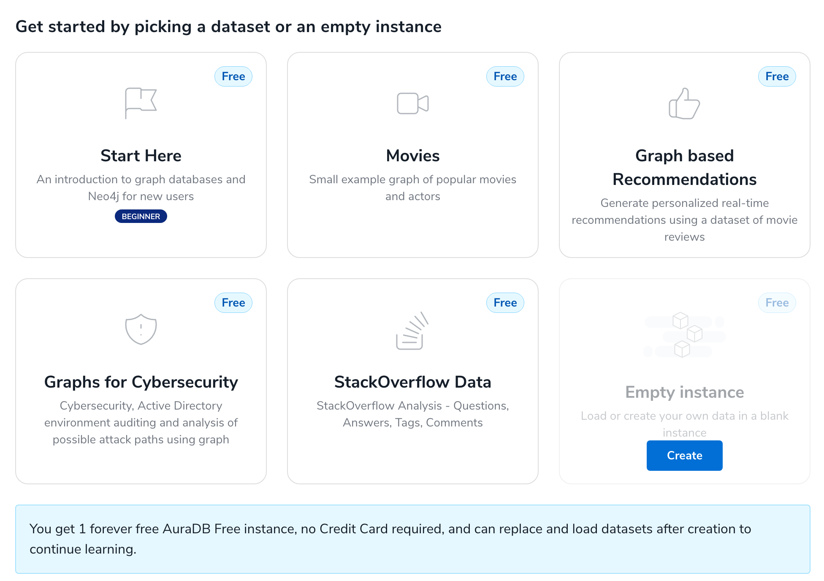Image resolution: width=824 pixels, height=581 pixels.
Task: Select the Start Here dataset title
Action: coord(141,156)
